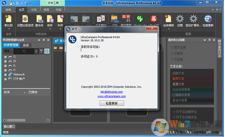
Task: Click quick access new-session icon in title bar
Action: 10,3
